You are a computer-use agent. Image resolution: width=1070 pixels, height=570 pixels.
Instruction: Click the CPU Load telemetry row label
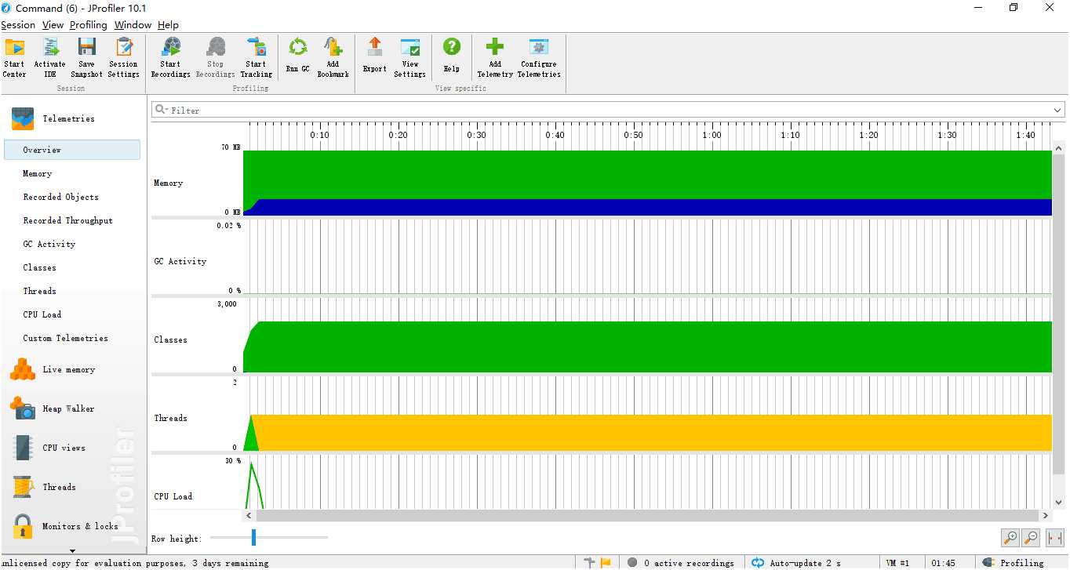pos(173,496)
